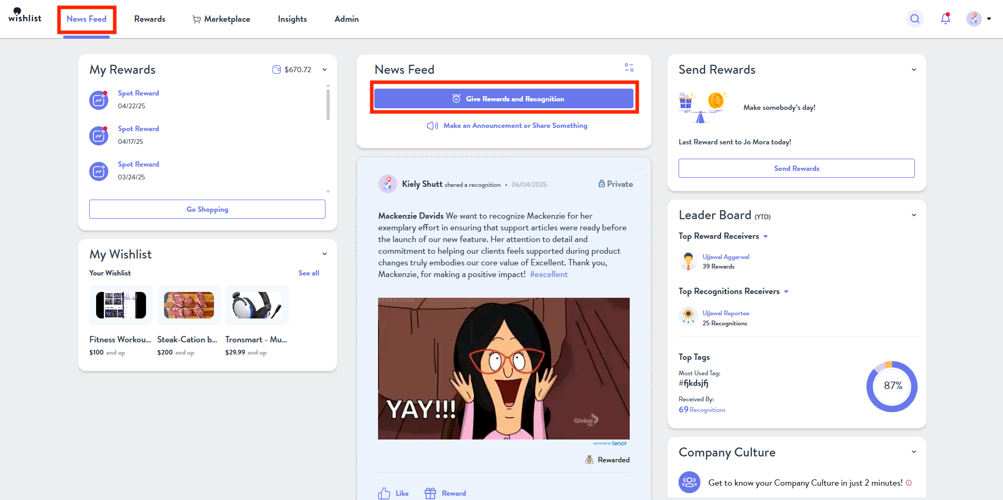
Task: Click Ujjawal Reportee's avatar
Action: 688,316
